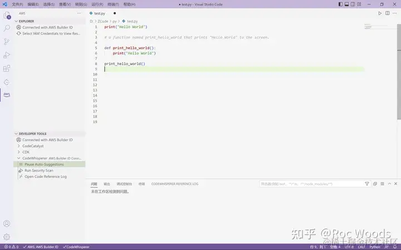Maximize the bottom panel with chevron
The height and width of the screenshot is (250, 401).
pyautogui.click(x=389, y=184)
